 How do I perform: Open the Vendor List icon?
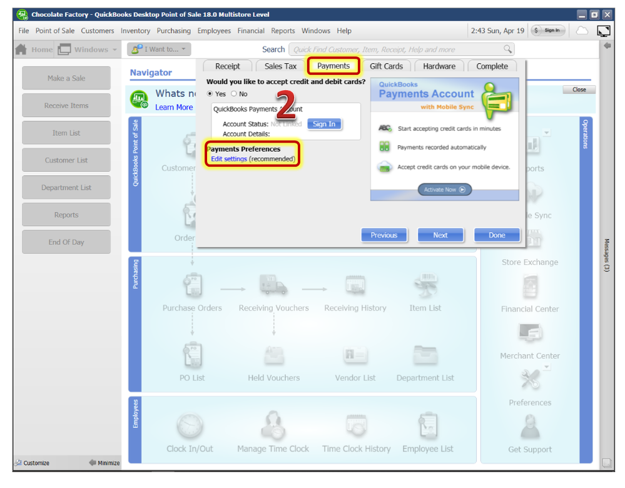click(355, 355)
